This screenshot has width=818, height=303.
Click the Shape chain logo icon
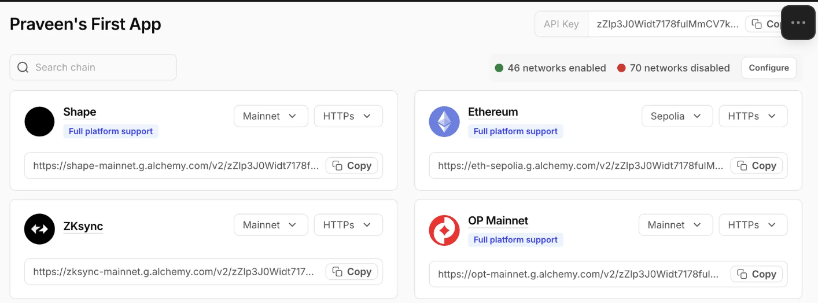(x=39, y=121)
